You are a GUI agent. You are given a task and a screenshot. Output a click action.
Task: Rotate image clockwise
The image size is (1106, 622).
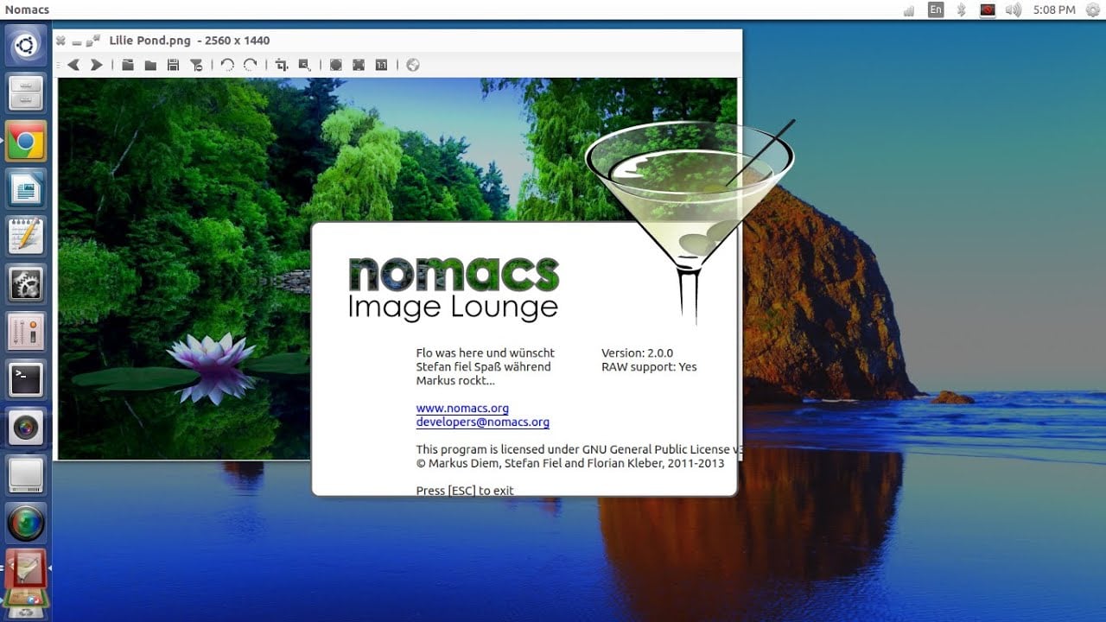click(x=251, y=65)
